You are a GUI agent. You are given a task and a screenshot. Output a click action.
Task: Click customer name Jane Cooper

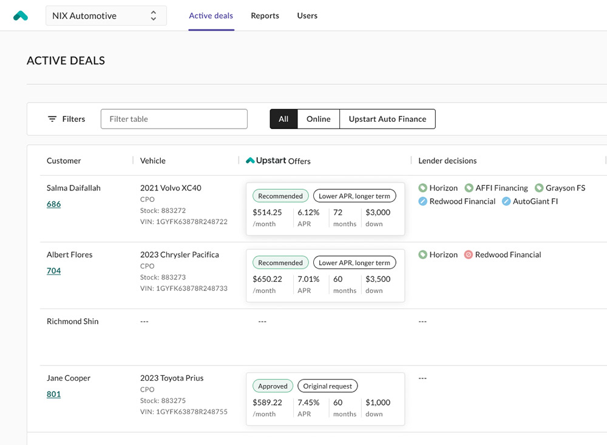[x=69, y=378]
